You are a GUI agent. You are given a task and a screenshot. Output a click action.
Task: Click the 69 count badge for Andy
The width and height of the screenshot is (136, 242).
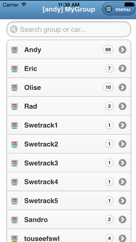point(108,50)
